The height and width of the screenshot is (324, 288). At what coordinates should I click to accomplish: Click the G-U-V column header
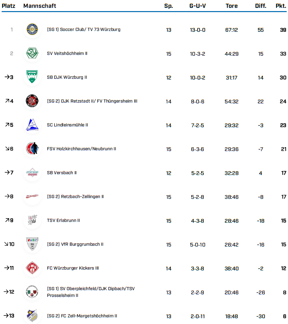click(198, 6)
